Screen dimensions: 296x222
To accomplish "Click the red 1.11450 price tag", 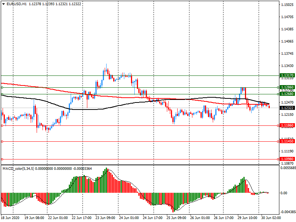I will tap(287, 141).
